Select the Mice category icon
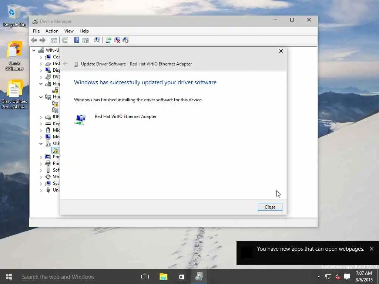This screenshot has width=379, height=284. [x=48, y=130]
